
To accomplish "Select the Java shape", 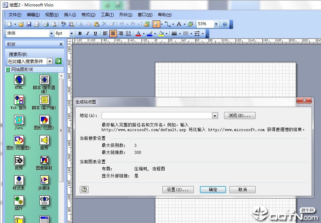I will click(18, 121).
